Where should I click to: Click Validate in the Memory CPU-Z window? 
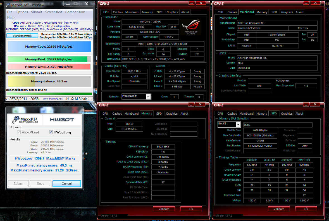tap(164, 209)
